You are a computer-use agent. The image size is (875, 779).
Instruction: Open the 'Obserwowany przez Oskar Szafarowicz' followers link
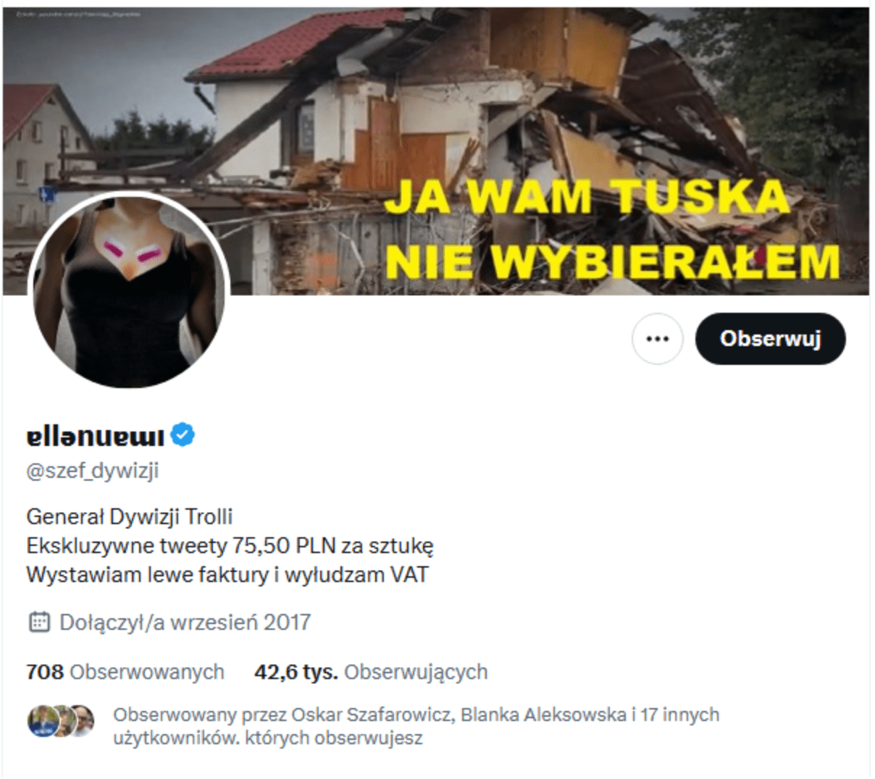pos(416,726)
